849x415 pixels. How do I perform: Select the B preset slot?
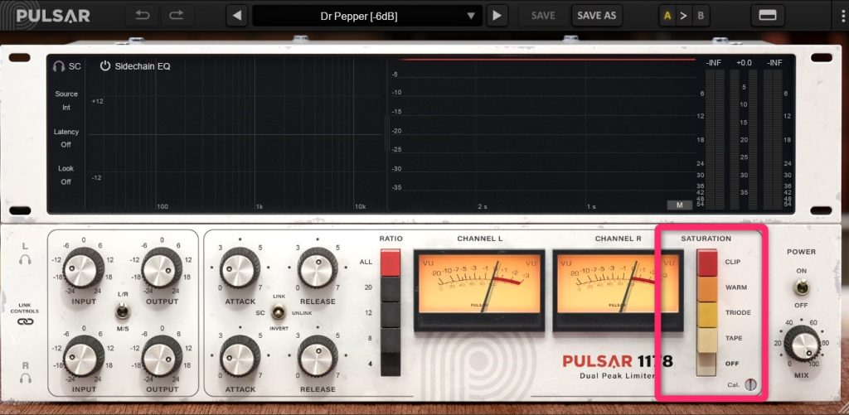click(701, 15)
